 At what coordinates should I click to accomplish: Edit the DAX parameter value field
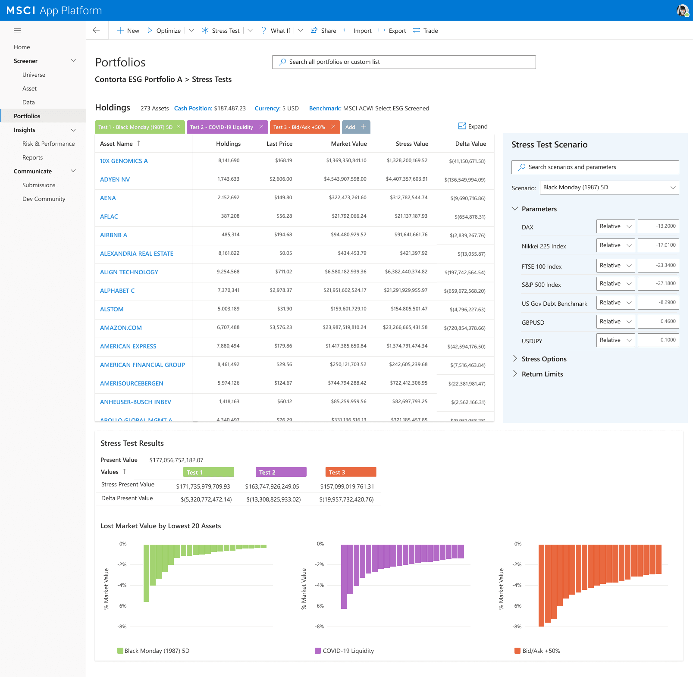tap(659, 226)
